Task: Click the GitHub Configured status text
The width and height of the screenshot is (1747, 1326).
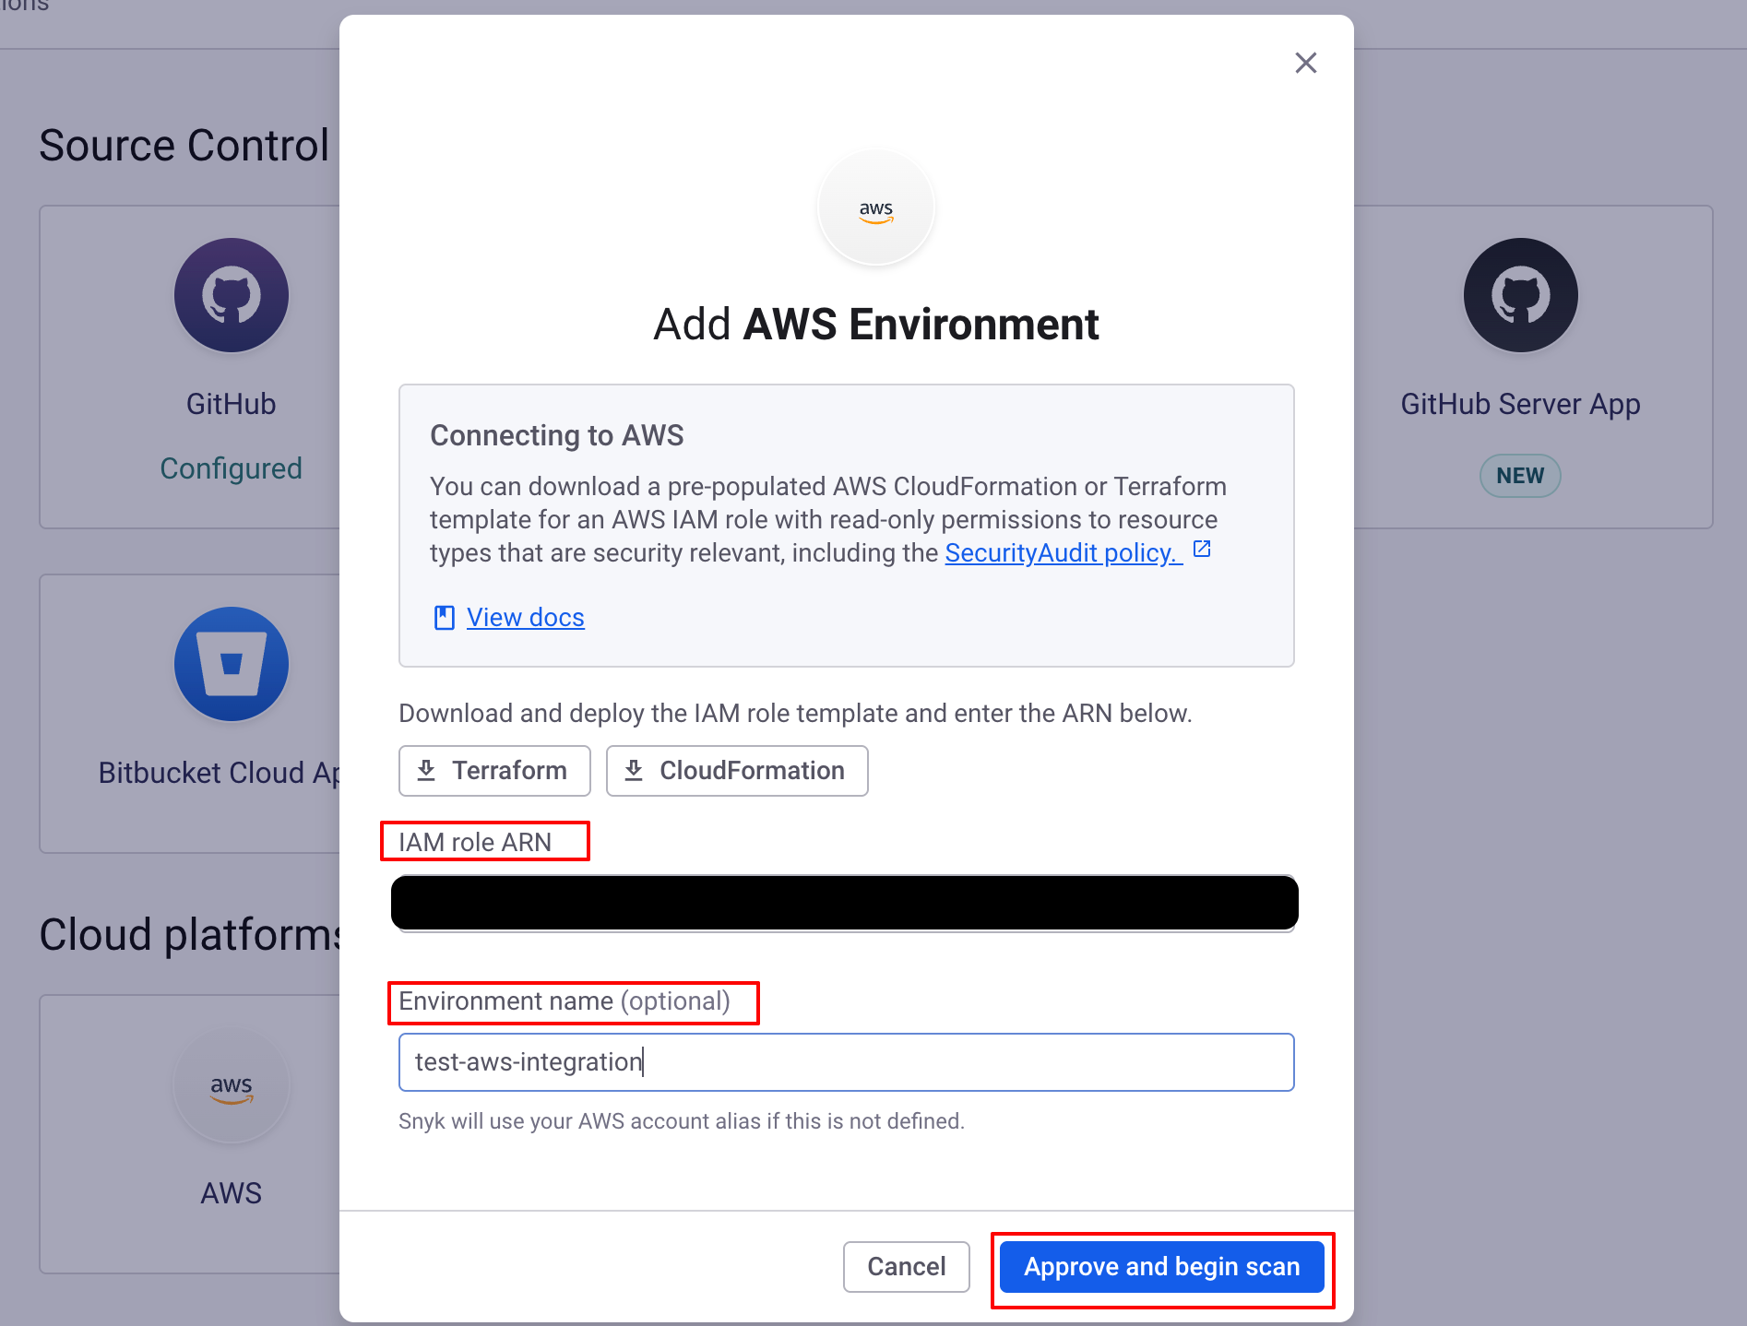Action: coord(232,468)
